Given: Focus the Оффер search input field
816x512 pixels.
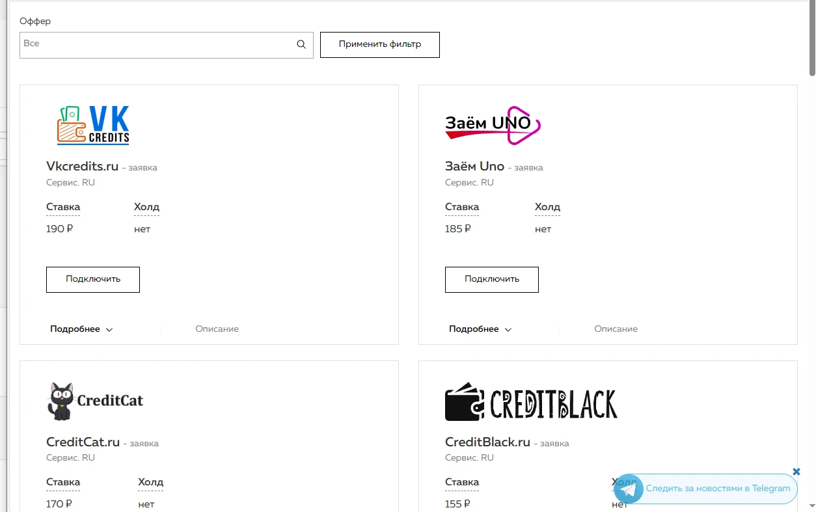Looking at the screenshot, I should coord(167,45).
